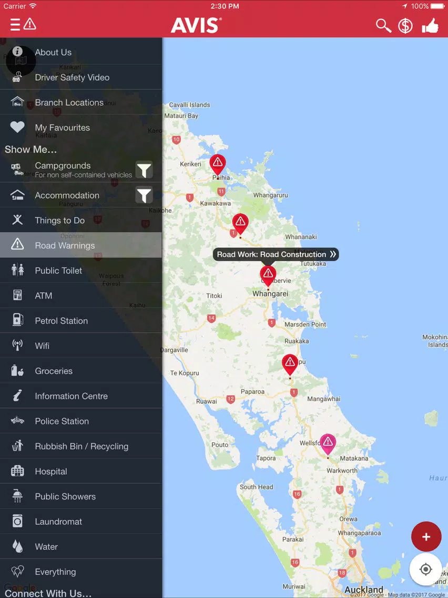Tap the locate me crosshair button
This screenshot has height=598, width=448.
[425, 570]
